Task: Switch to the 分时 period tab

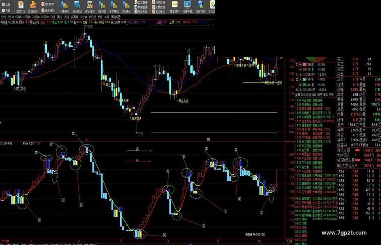Action: pos(3,17)
